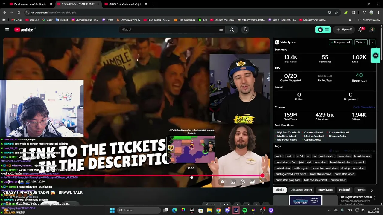Open the Windows taskbar search box
The height and width of the screenshot is (215, 383).
(x=139, y=210)
